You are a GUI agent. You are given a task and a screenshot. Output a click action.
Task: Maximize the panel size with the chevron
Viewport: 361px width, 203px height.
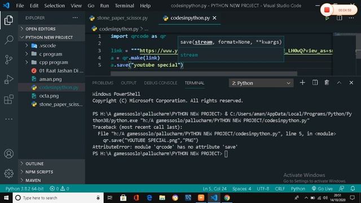(x=339, y=83)
